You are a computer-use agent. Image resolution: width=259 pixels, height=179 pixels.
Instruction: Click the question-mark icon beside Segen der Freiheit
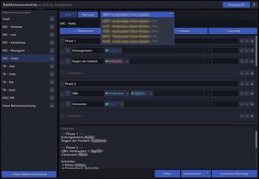coord(68,61)
